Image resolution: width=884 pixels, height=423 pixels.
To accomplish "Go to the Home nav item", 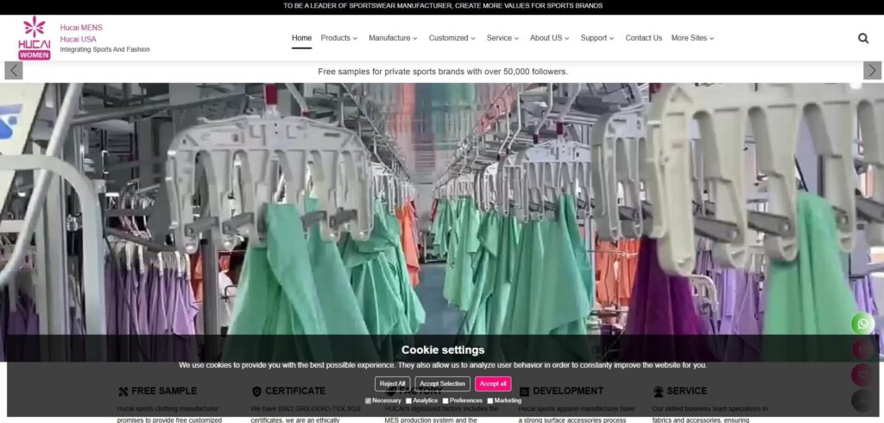I will pyautogui.click(x=301, y=38).
